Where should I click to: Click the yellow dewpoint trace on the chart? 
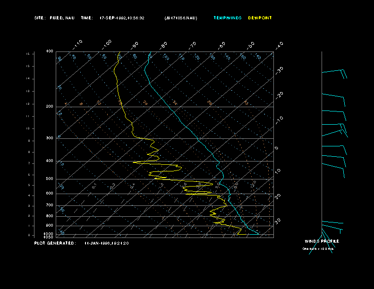[x=122, y=107]
